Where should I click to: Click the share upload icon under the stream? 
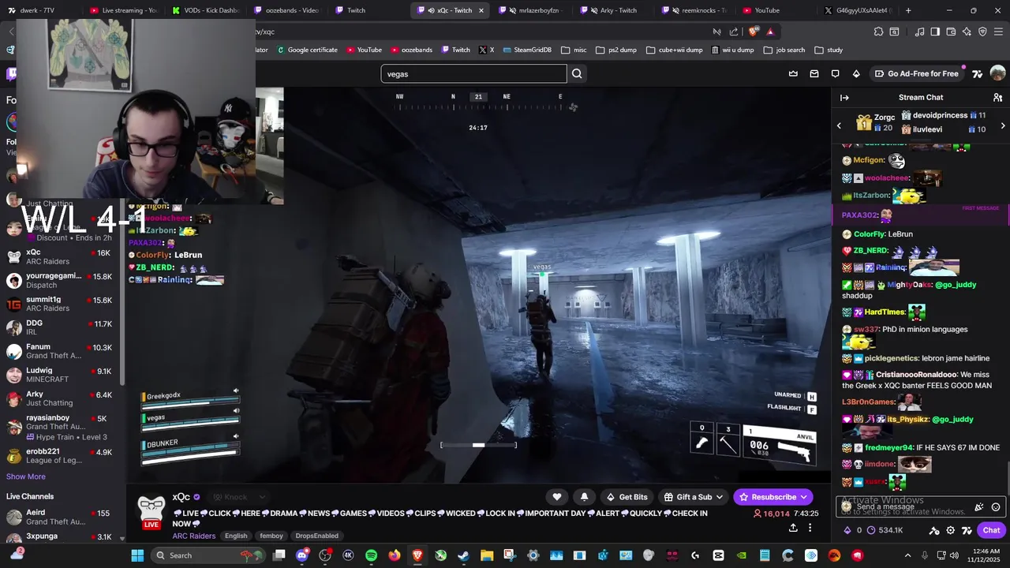point(792,528)
